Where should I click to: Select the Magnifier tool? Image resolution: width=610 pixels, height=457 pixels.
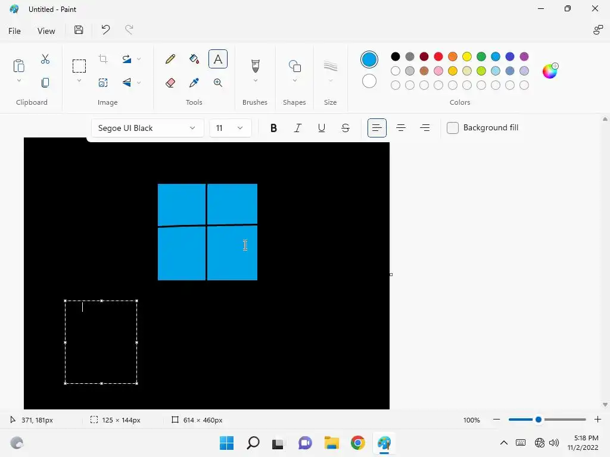tap(218, 83)
